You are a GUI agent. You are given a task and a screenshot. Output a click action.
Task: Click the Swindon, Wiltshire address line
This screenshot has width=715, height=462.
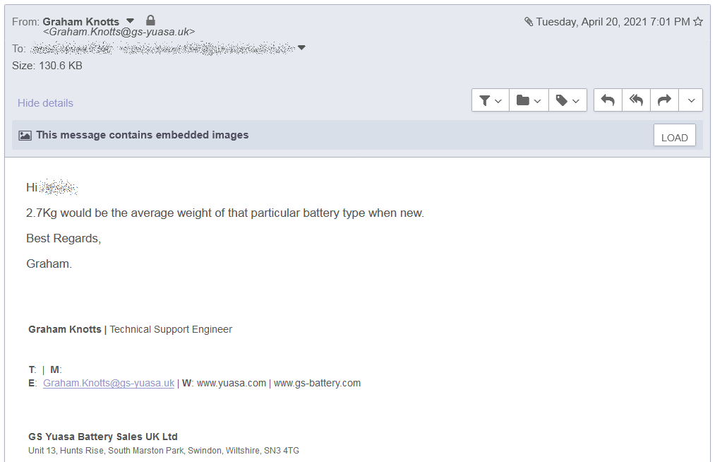pos(164,451)
